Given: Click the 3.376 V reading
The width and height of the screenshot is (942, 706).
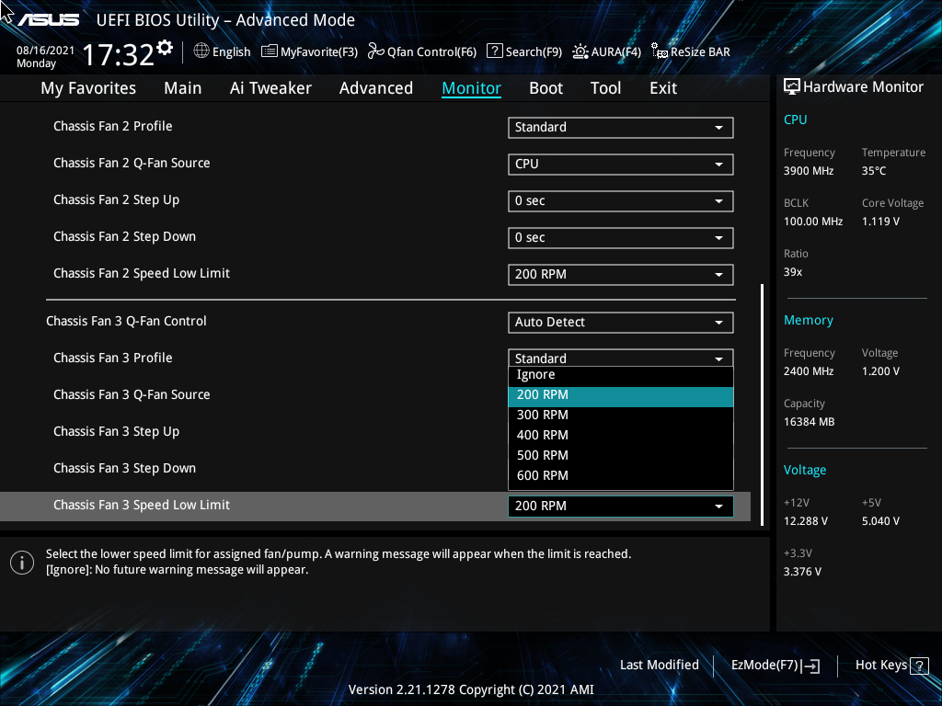Looking at the screenshot, I should [x=802, y=572].
